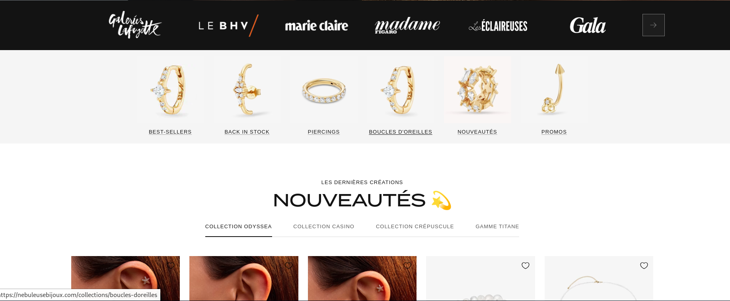Click the Piercings ring thumbnail image
This screenshot has width=730, height=301.
pos(324,89)
